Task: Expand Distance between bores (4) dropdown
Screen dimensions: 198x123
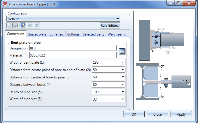Action: pos(123,84)
